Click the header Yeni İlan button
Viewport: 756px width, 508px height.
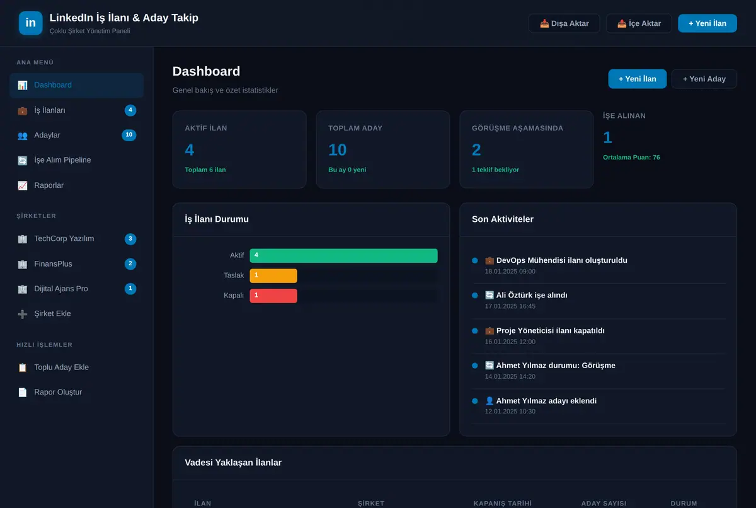(x=707, y=23)
